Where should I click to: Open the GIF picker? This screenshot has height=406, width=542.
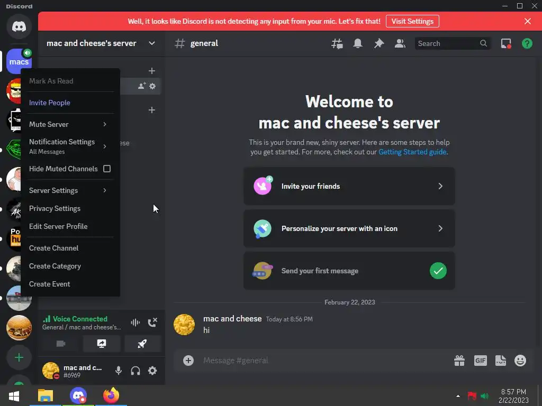(x=481, y=361)
